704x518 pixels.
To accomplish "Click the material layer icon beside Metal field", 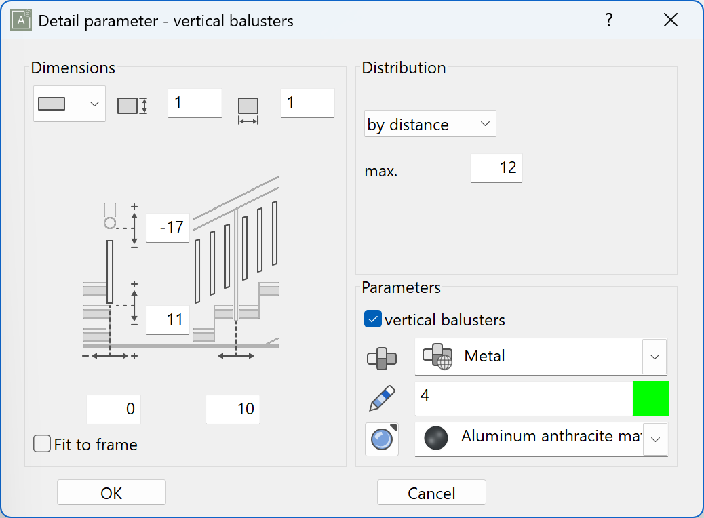I will pyautogui.click(x=382, y=357).
